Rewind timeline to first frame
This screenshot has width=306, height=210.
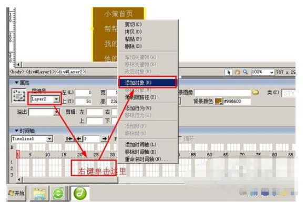coord(69,139)
